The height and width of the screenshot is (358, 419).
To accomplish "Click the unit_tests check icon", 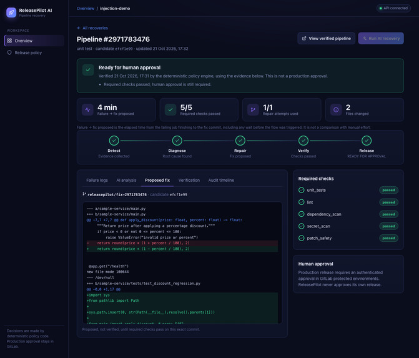I will [x=301, y=190].
